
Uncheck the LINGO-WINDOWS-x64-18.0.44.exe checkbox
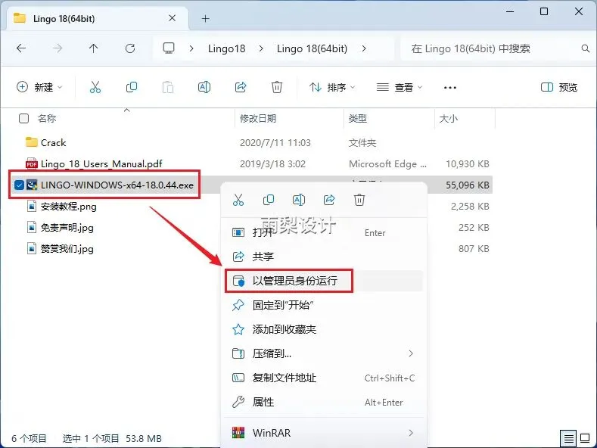pyautogui.click(x=19, y=185)
